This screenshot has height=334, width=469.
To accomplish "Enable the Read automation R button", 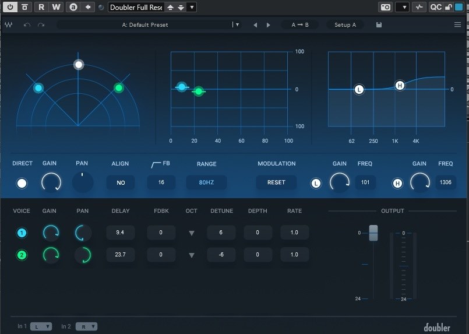I will tap(41, 7).
